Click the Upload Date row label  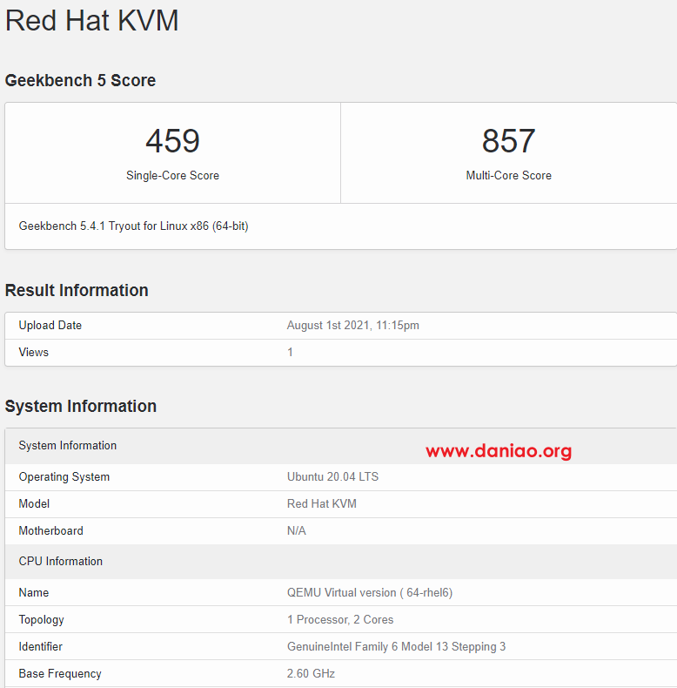tap(50, 326)
